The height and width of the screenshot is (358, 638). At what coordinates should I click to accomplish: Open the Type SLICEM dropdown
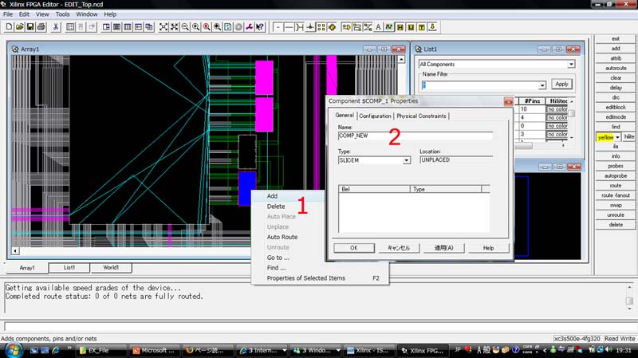point(406,160)
